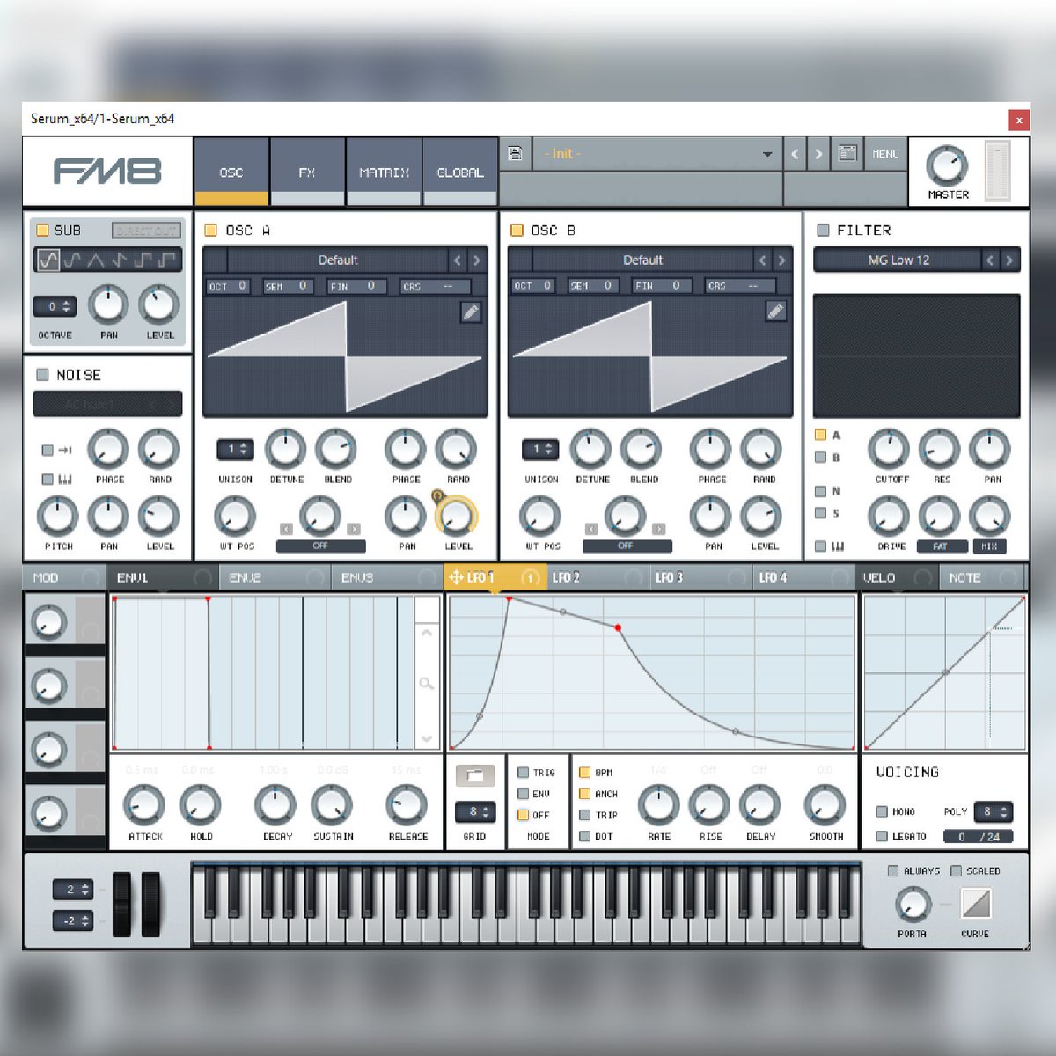Screen dimensions: 1056x1056
Task: Click the pitch bend wheel
Action: 122,904
